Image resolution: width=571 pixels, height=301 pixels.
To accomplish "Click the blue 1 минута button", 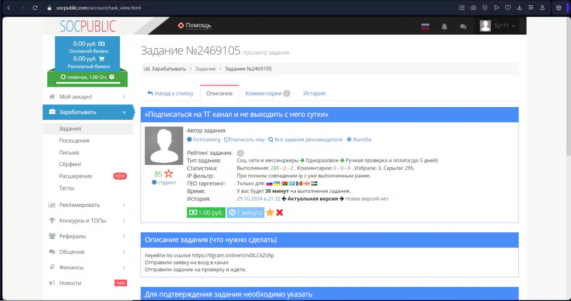I will coord(245,213).
